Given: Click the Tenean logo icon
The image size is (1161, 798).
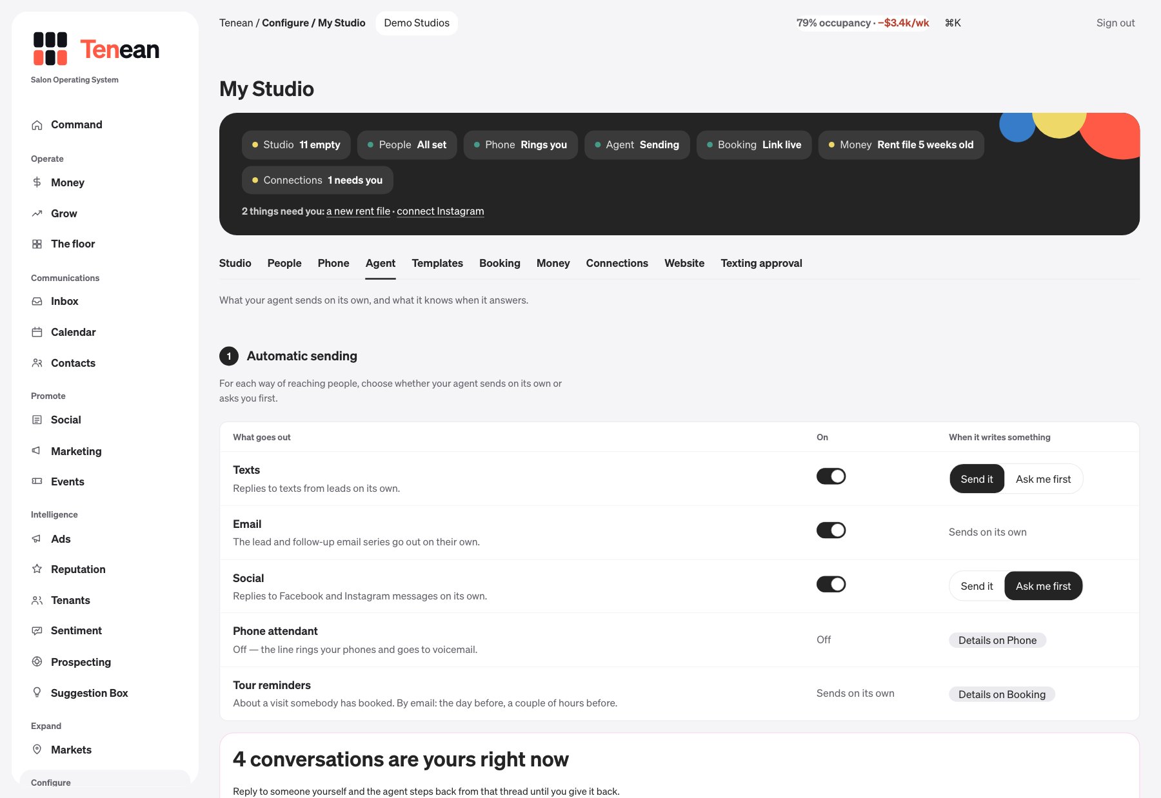Looking at the screenshot, I should coord(50,49).
